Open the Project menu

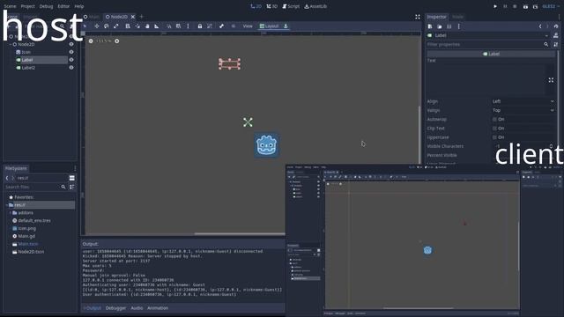[x=27, y=6]
